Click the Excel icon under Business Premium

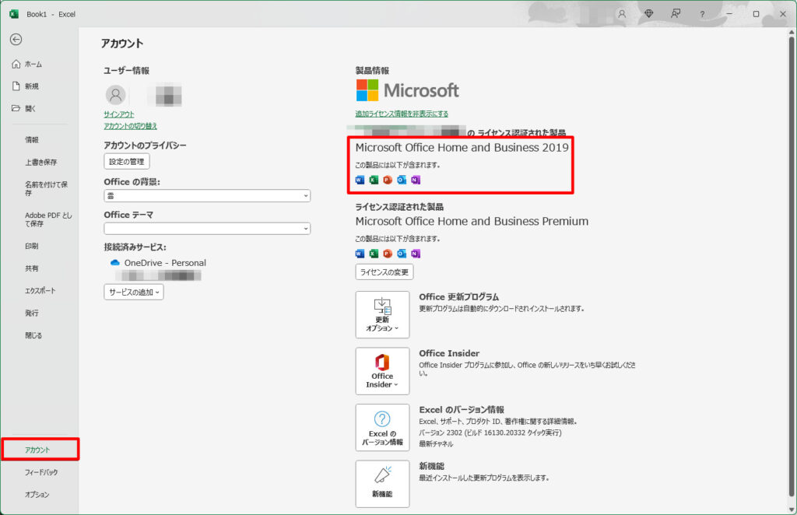[x=374, y=254]
